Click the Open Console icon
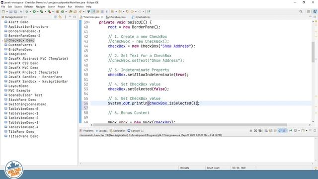 coord(303,131)
